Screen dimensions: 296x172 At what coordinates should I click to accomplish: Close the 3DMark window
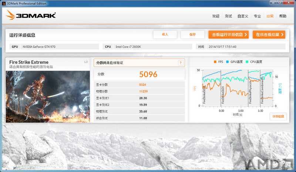tap(289, 3)
